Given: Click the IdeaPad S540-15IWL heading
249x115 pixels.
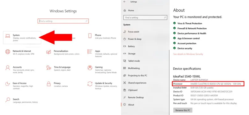Looking at the screenshot, I should tap(187, 76).
